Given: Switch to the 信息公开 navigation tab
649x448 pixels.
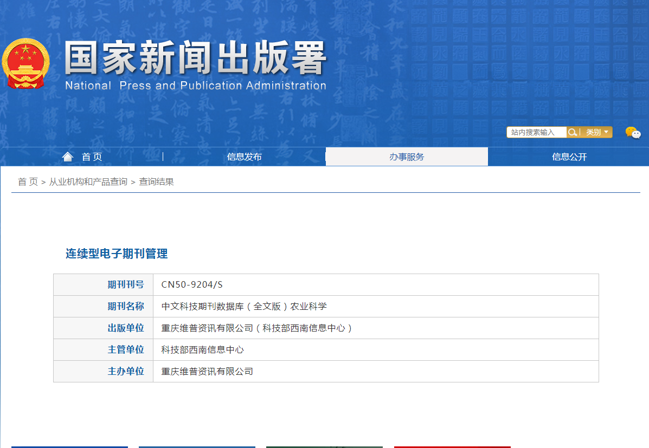Looking at the screenshot, I should point(569,157).
